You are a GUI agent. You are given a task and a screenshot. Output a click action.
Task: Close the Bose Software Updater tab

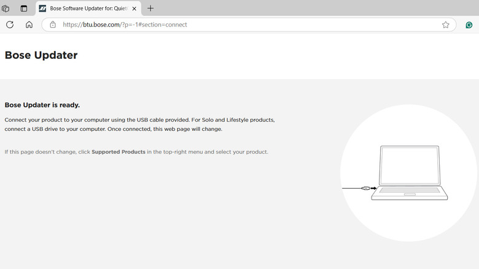tap(134, 9)
